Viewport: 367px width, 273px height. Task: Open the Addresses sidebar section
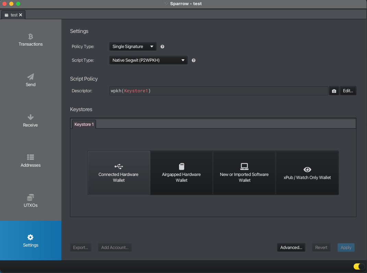pyautogui.click(x=31, y=161)
